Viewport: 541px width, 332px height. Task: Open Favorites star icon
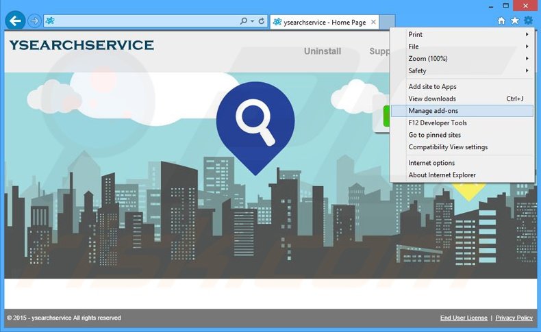[515, 21]
